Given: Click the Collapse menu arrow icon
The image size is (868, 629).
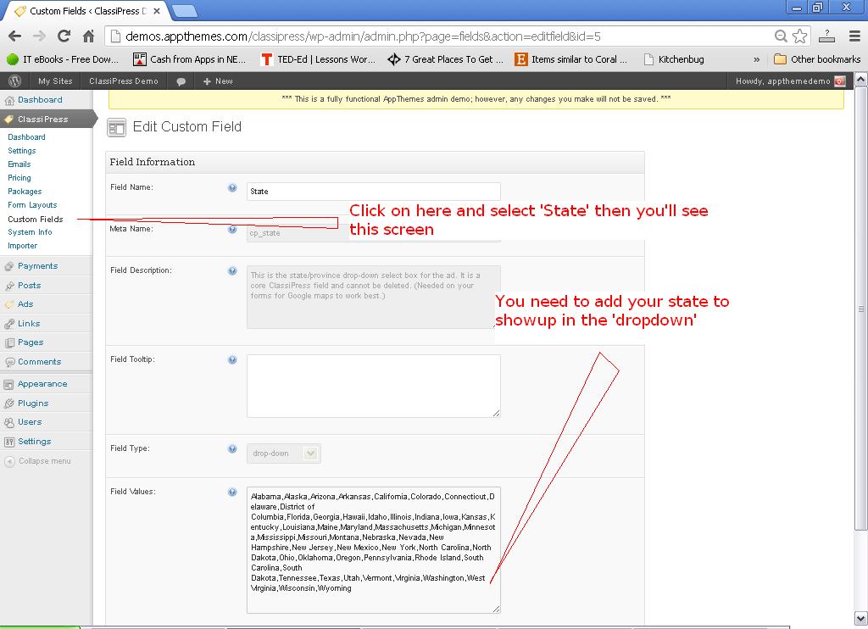Looking at the screenshot, I should point(9,462).
